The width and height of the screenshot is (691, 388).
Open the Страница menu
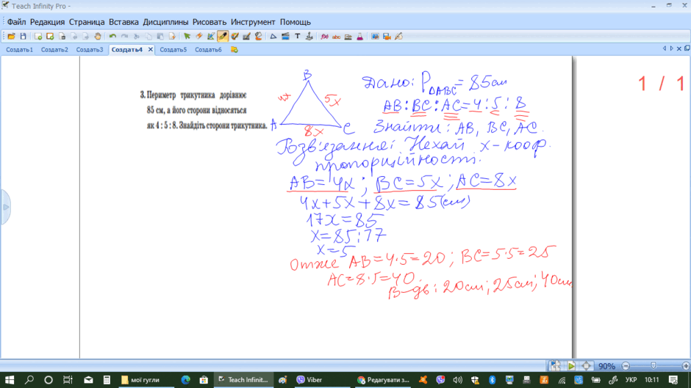87,22
